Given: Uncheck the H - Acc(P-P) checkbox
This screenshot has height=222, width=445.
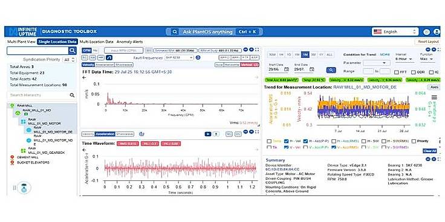Looking at the screenshot, I should (306, 141).
